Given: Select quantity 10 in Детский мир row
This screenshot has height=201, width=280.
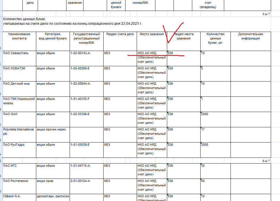Looking at the screenshot, I should coord(216,89).
